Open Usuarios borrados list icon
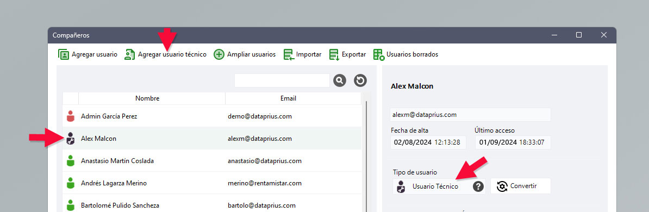The width and height of the screenshot is (649, 212). pos(379,54)
